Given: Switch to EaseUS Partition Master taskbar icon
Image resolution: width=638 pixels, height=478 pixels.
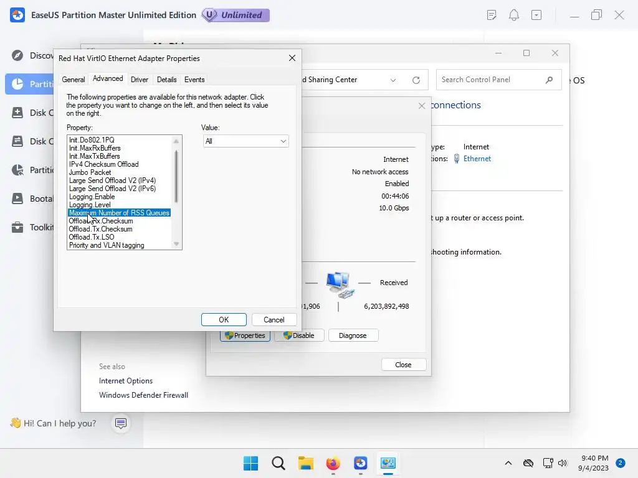Looking at the screenshot, I should tap(361, 463).
